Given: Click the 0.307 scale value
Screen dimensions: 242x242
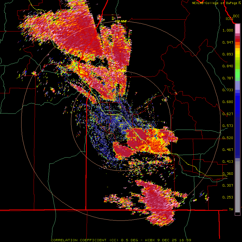Looking at the screenshot, I should pos(228,186).
